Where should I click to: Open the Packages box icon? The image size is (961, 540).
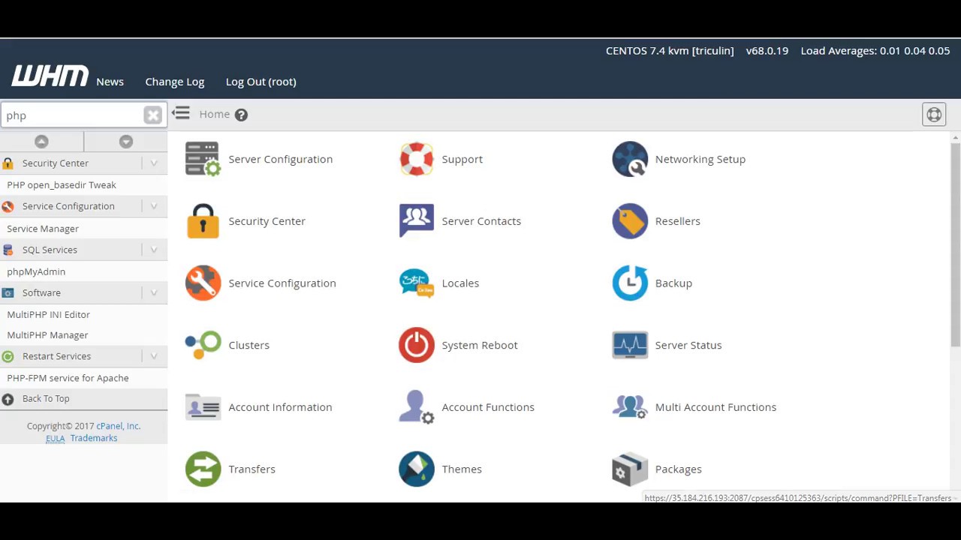point(630,469)
